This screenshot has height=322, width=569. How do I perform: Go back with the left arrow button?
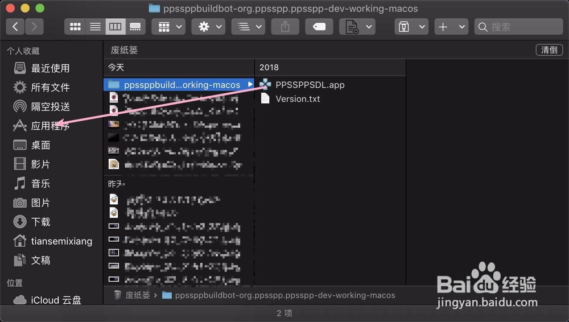[15, 27]
